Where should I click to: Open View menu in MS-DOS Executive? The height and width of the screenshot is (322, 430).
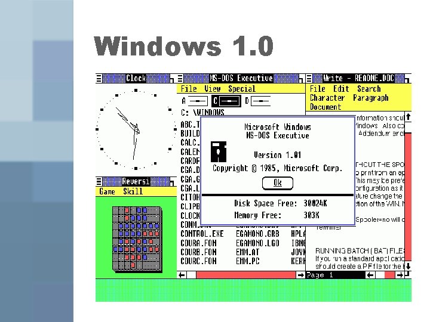coord(213,89)
